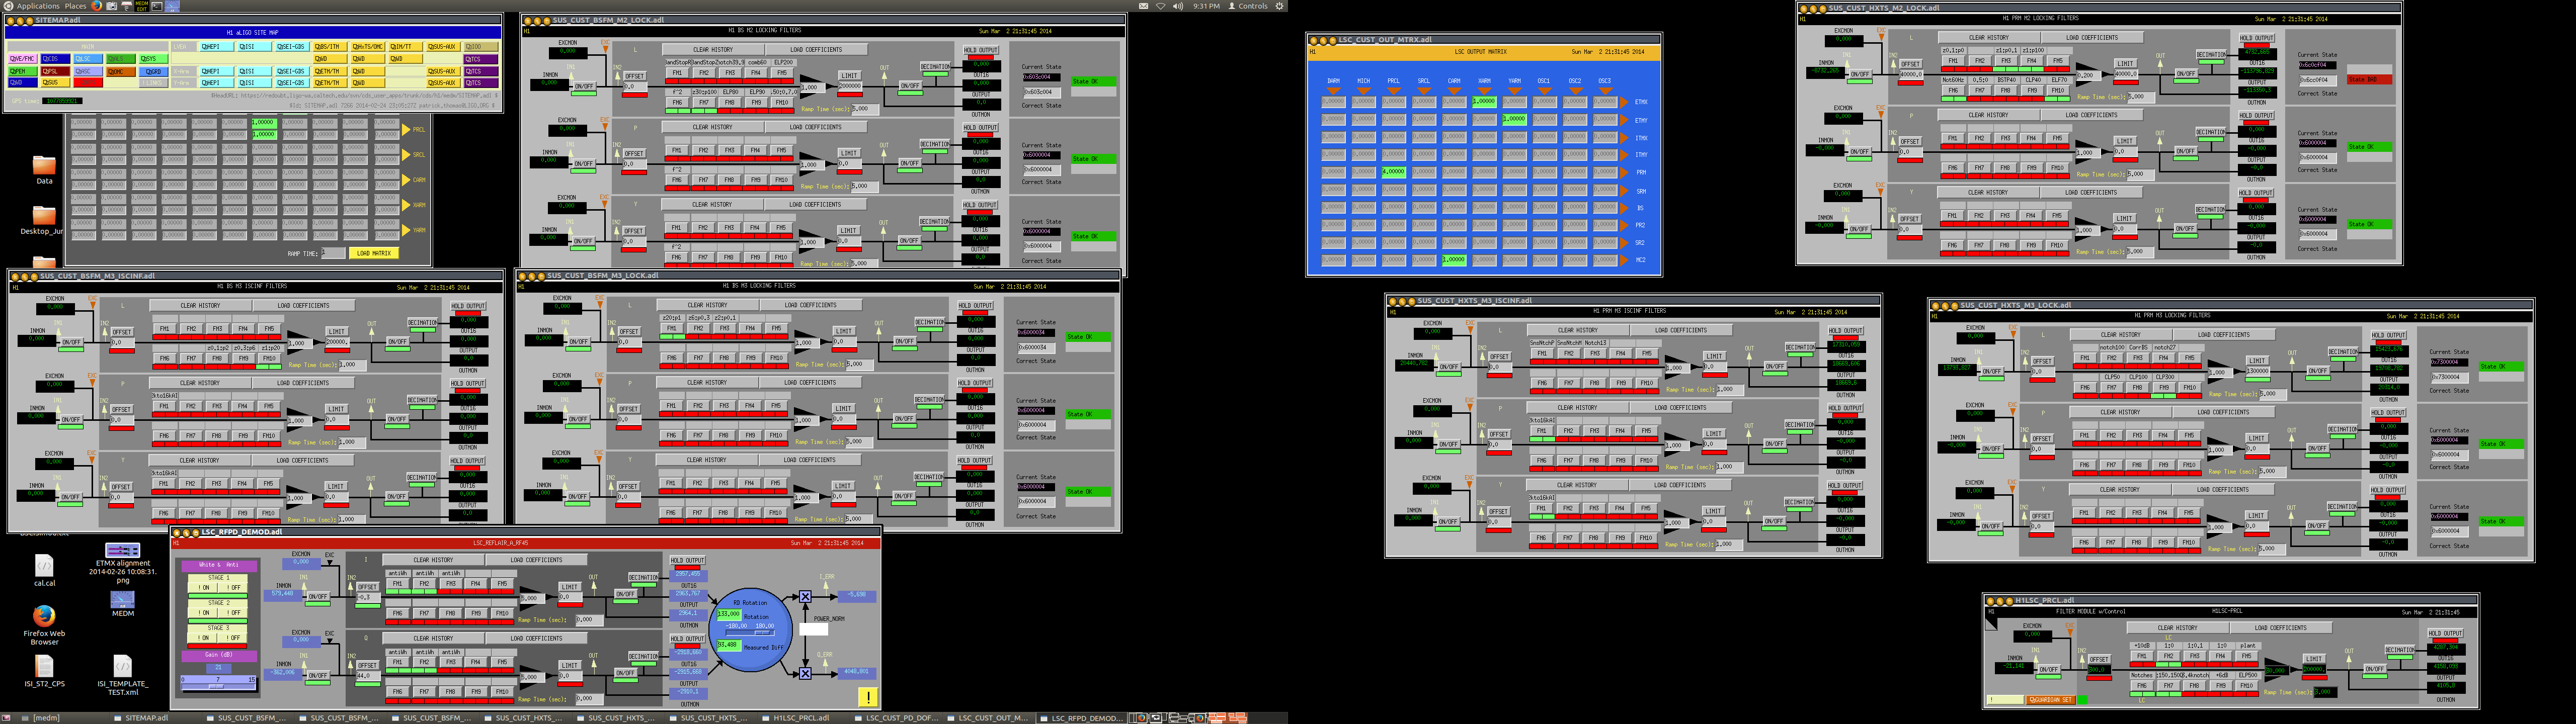The image size is (2576, 724).
Task: Open the screenshot camera tool in top panel
Action: (x=111, y=6)
